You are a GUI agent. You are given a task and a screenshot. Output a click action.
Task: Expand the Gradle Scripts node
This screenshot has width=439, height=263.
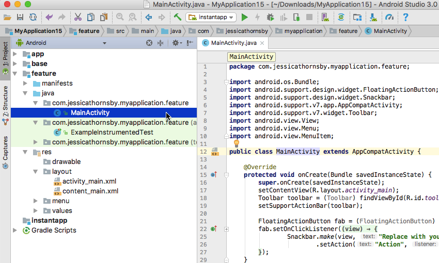(15, 231)
